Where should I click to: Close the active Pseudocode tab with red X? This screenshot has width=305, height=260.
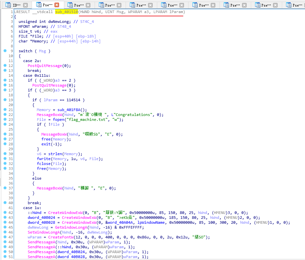pos(57,5)
